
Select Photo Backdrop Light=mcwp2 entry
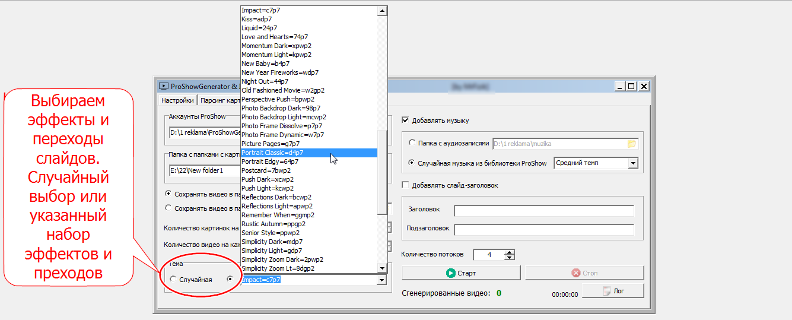pos(309,117)
